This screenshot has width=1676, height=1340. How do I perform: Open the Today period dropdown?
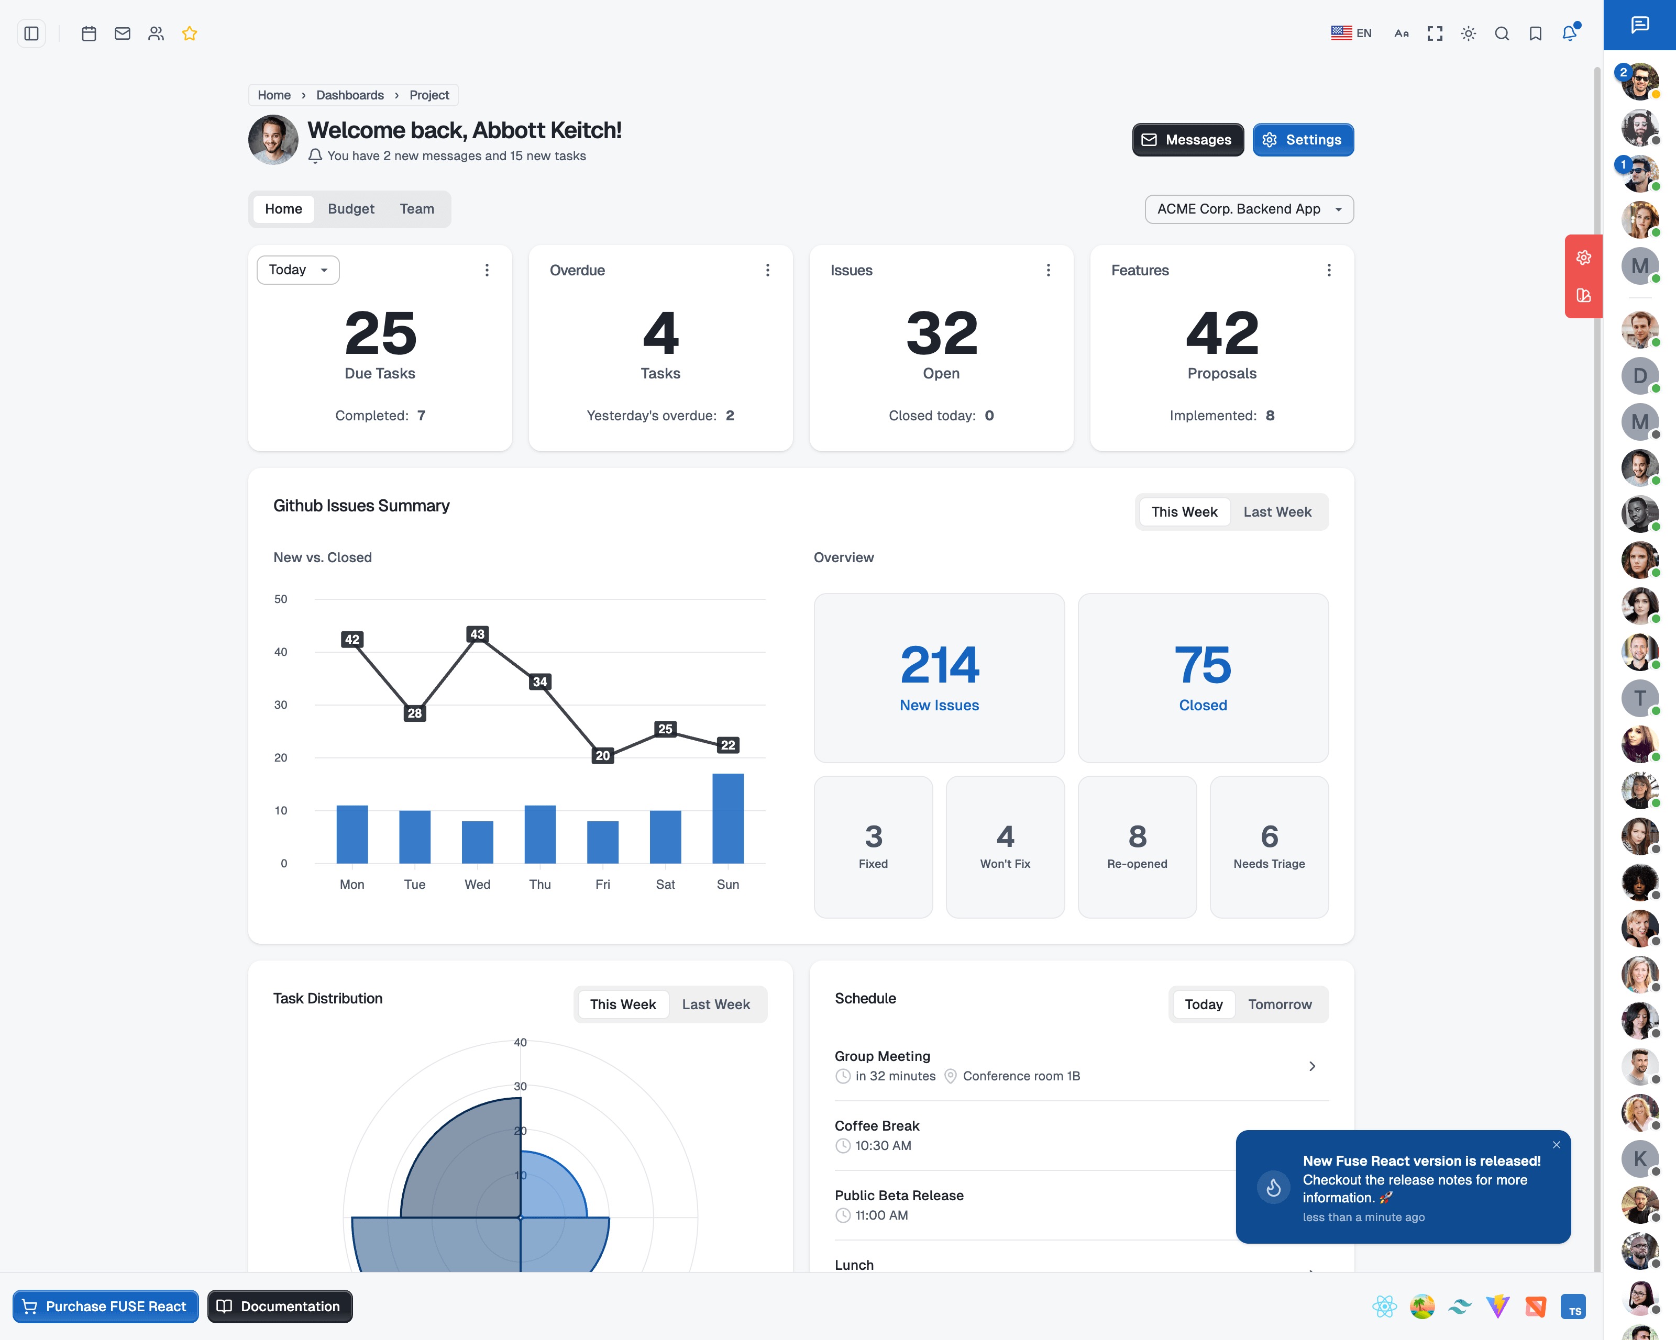click(297, 270)
